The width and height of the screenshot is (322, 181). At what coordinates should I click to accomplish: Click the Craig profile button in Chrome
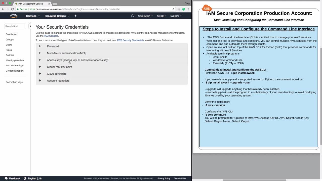click(187, 3)
